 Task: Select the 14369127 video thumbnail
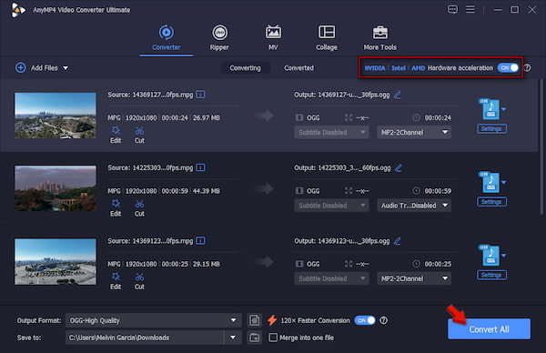click(x=56, y=116)
